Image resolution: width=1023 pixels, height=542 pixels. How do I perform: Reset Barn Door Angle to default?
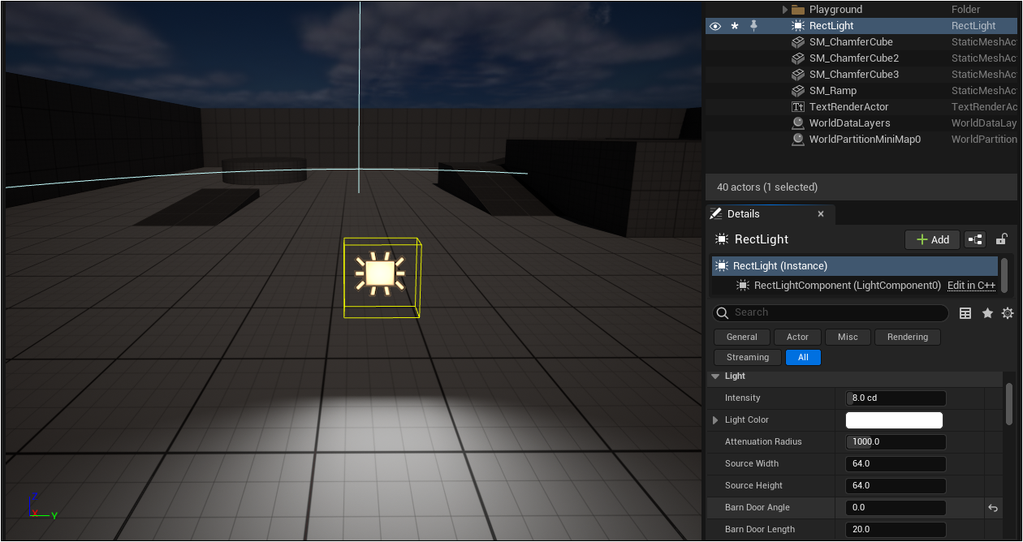pyautogui.click(x=992, y=508)
